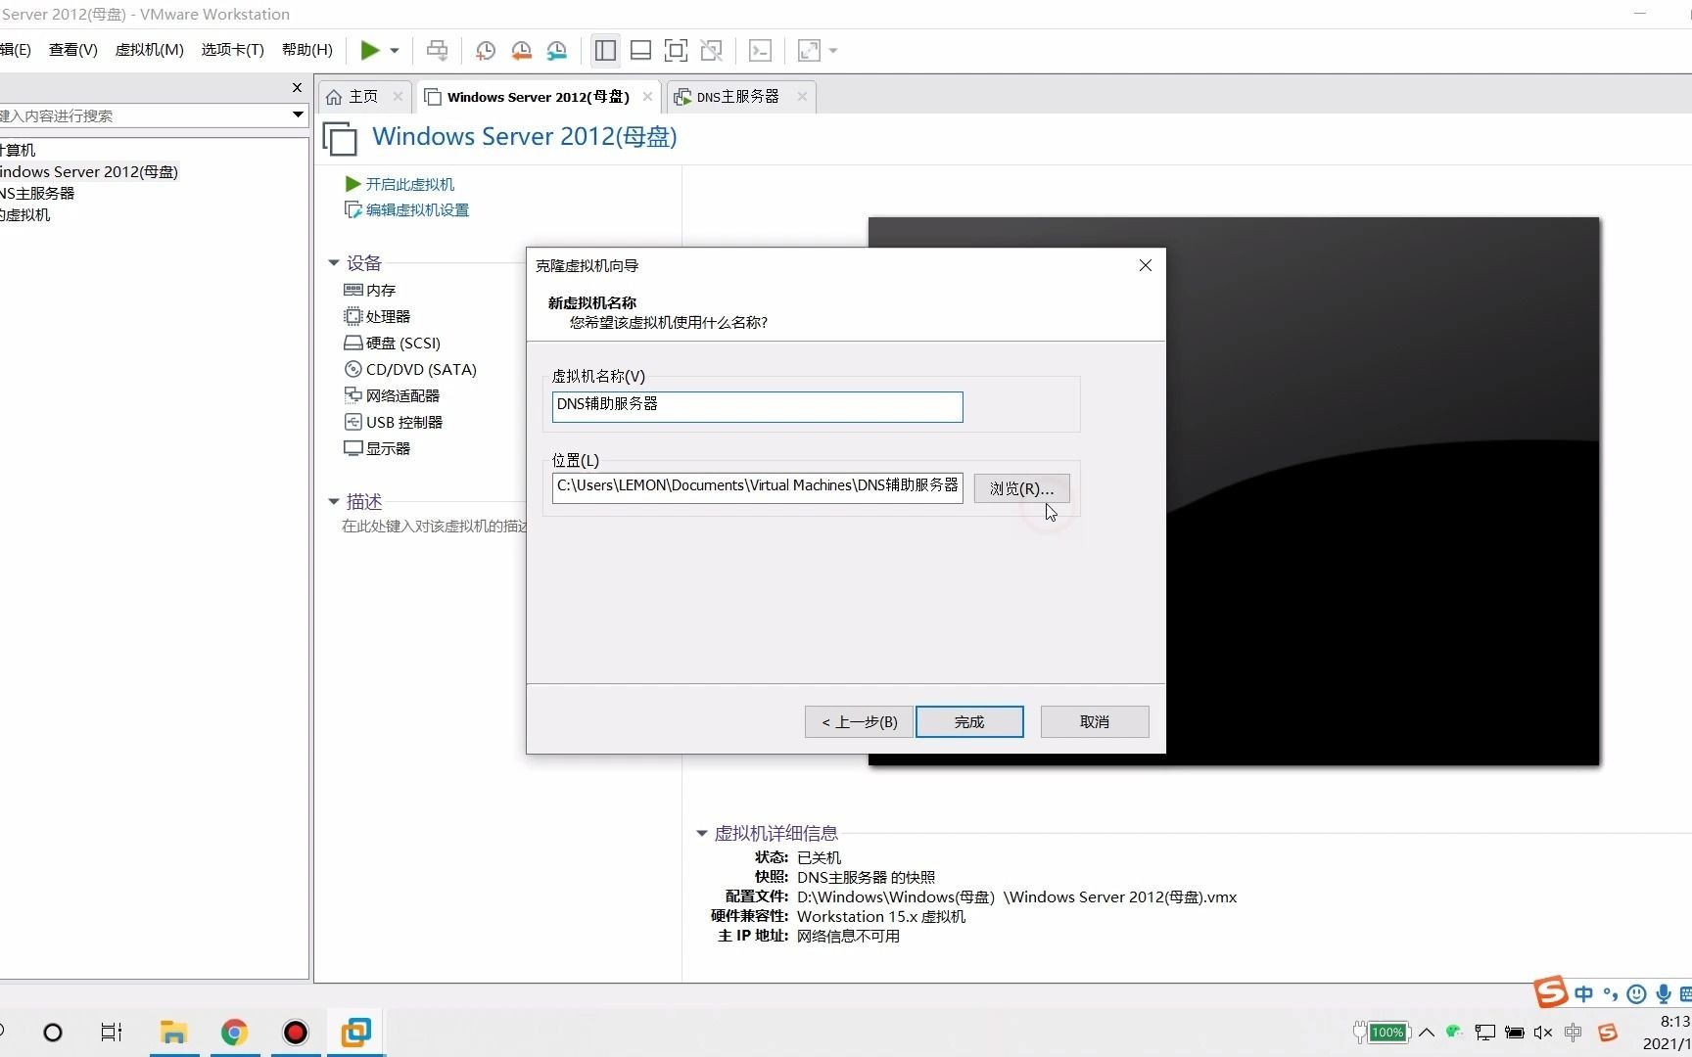This screenshot has width=1692, height=1057.
Task: Open the console view toolbar icon
Action: click(x=760, y=50)
